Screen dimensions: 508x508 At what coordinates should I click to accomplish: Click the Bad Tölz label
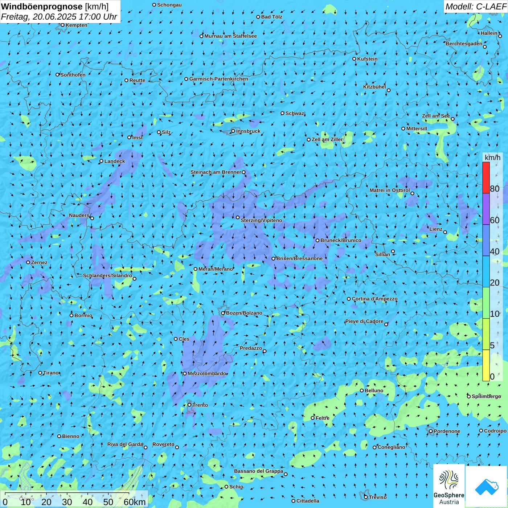coord(271,17)
